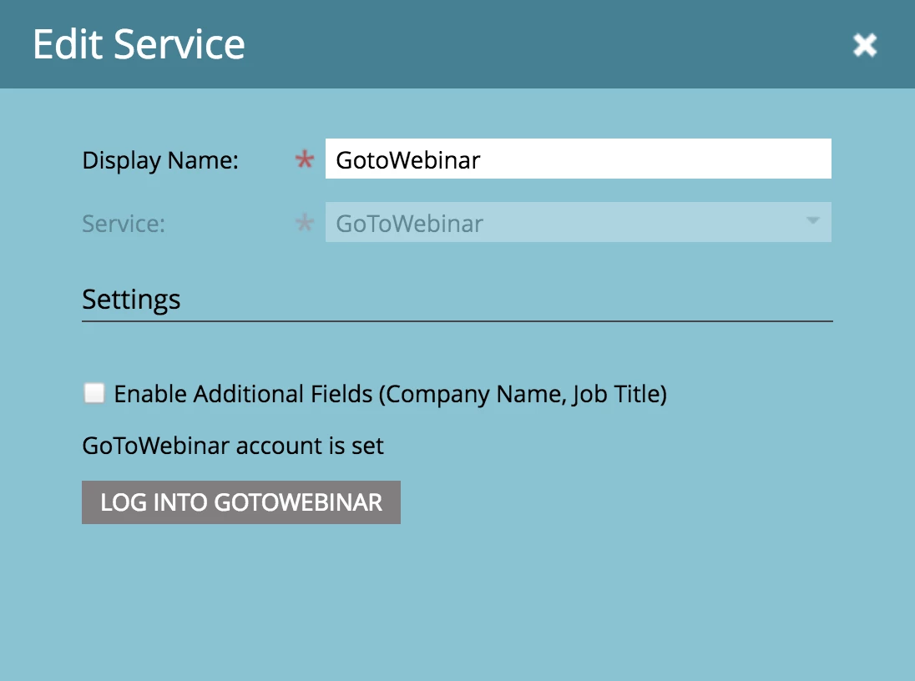Viewport: 915px width, 681px height.
Task: Open the Service dropdown showing GoToWebinar
Action: (x=579, y=222)
